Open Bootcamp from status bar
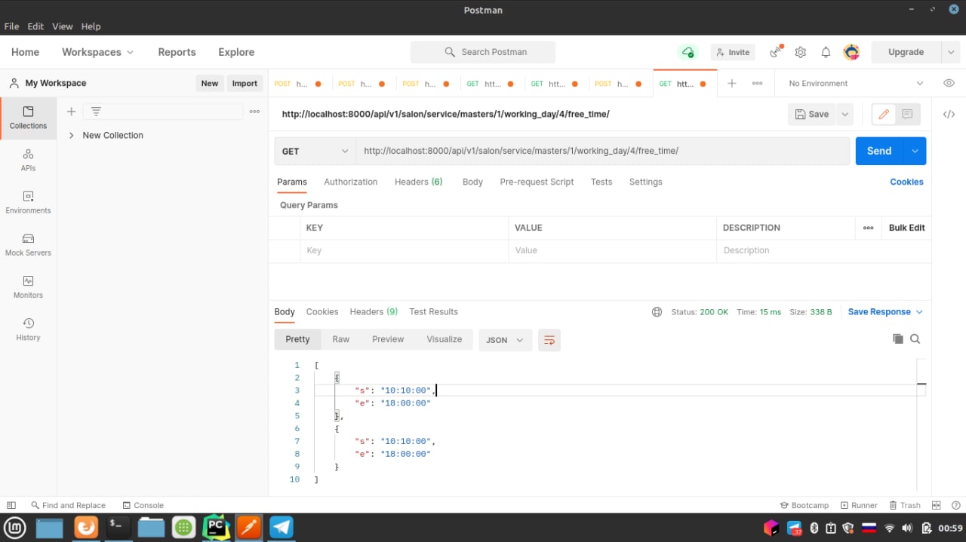 click(804, 505)
